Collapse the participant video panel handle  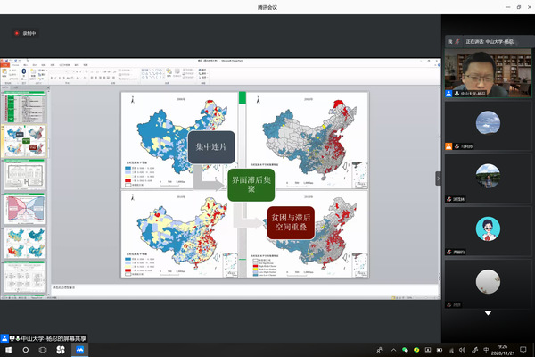click(438, 178)
